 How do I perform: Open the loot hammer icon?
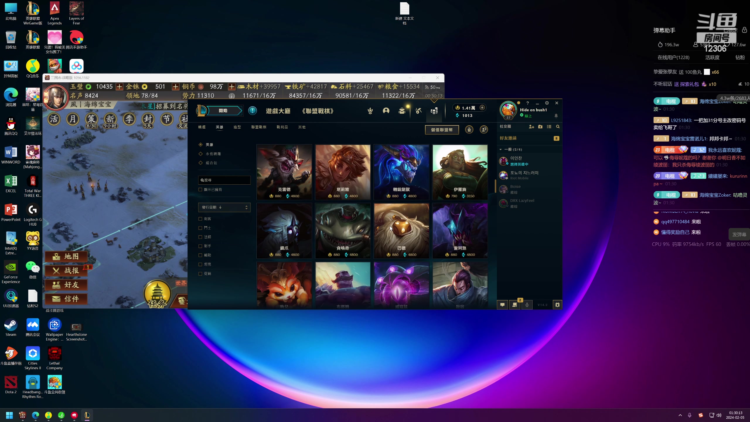(x=418, y=111)
